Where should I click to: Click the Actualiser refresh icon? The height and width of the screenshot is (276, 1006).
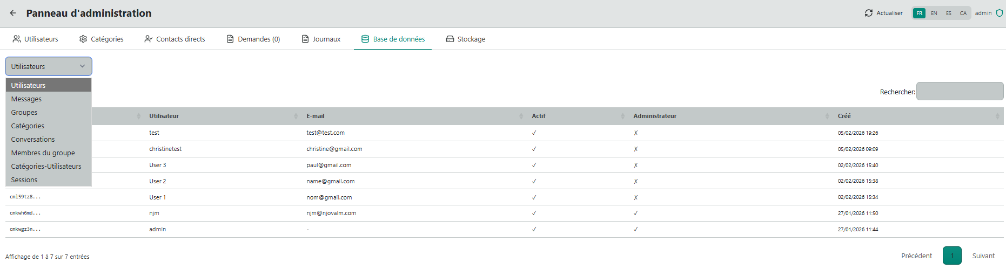click(x=868, y=13)
